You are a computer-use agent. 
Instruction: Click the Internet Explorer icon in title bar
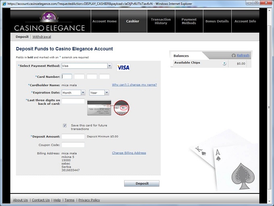point(4,4)
